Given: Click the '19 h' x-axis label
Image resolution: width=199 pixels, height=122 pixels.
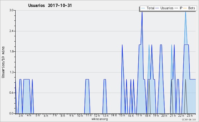Looking at the screenshot, I should (x=156, y=115).
